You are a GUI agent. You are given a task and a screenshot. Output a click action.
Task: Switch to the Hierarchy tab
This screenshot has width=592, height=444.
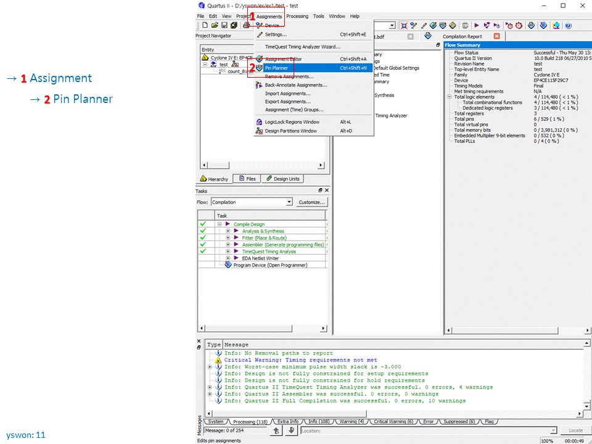pos(214,179)
